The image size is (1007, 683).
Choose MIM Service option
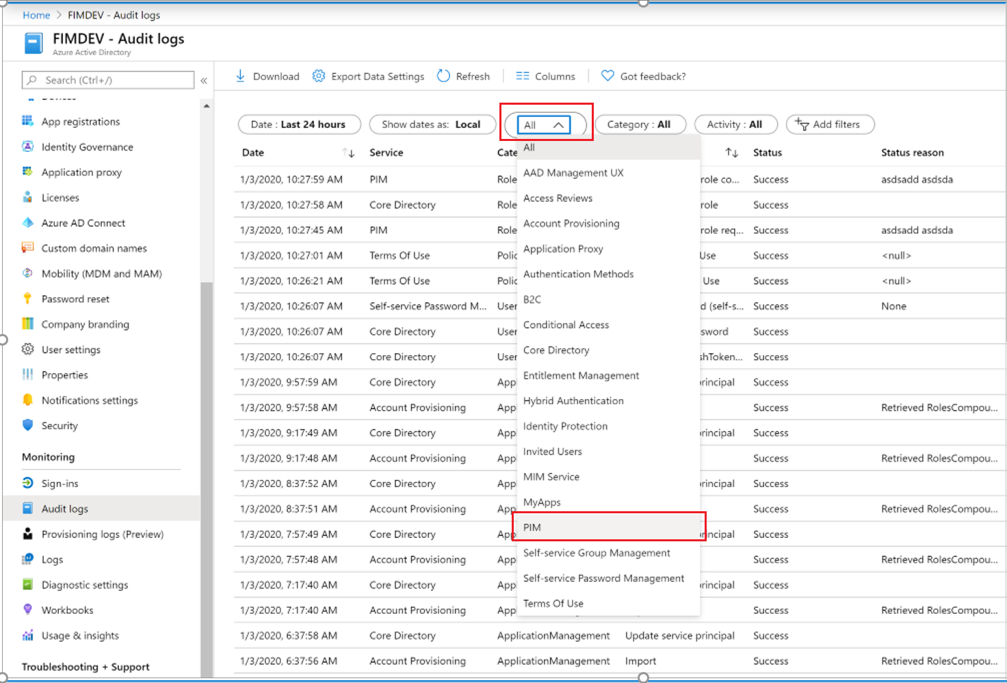coord(608,476)
